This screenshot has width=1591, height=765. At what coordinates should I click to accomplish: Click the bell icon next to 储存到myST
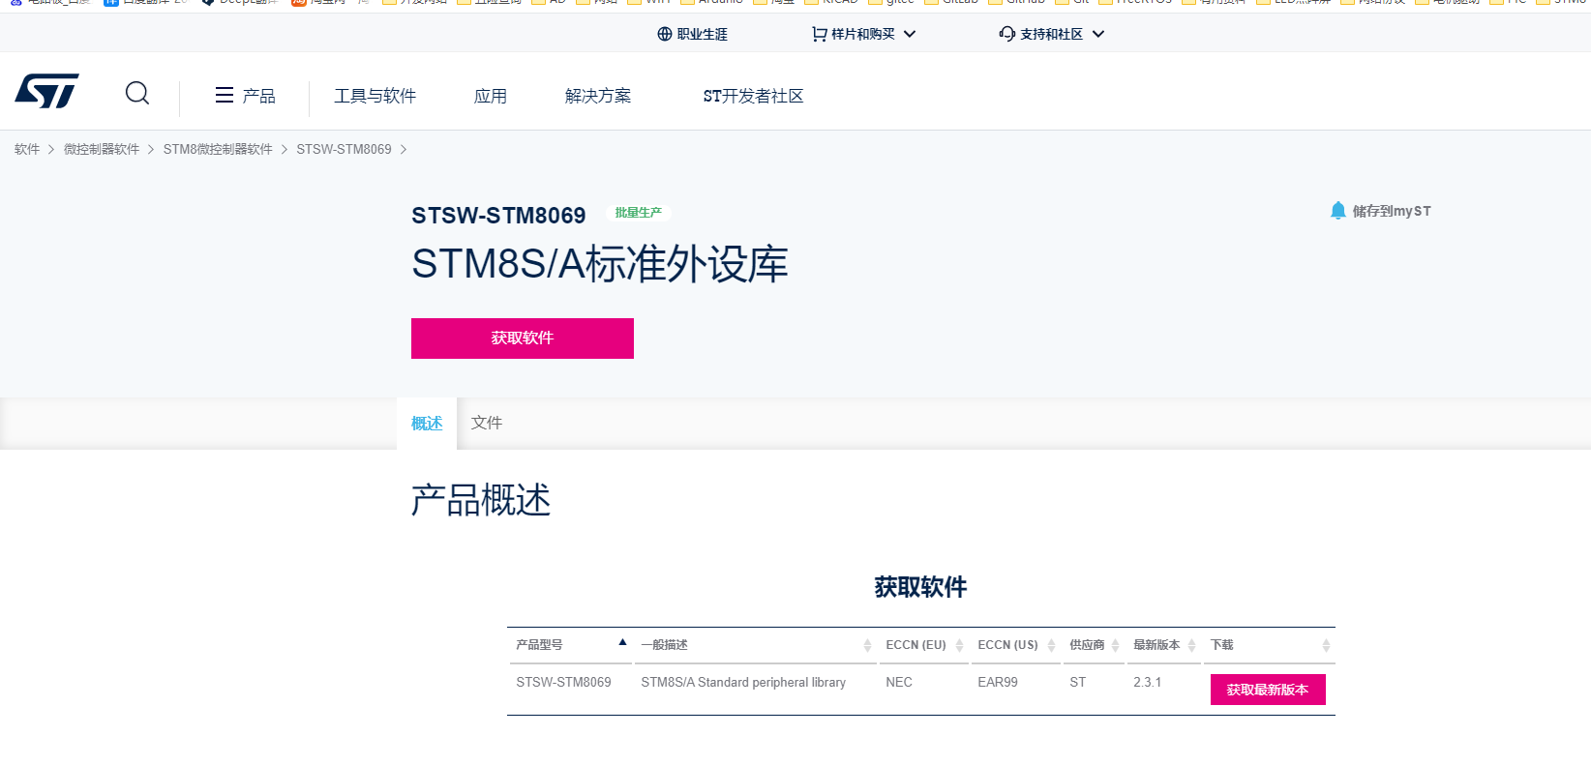pos(1338,210)
